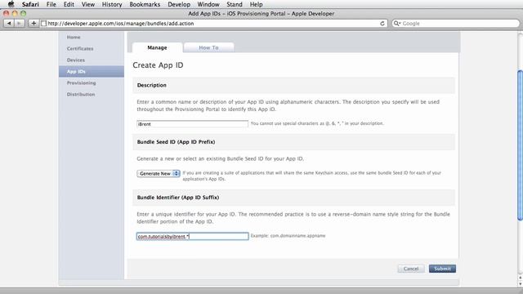523x294 pixels.
Task: Open Provisioning in sidebar
Action: (x=81, y=82)
